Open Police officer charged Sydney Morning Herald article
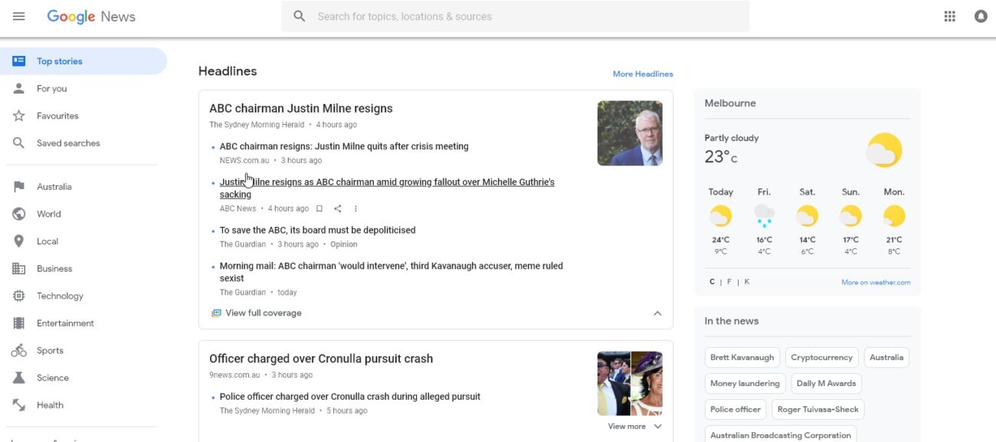The width and height of the screenshot is (996, 442). (350, 397)
